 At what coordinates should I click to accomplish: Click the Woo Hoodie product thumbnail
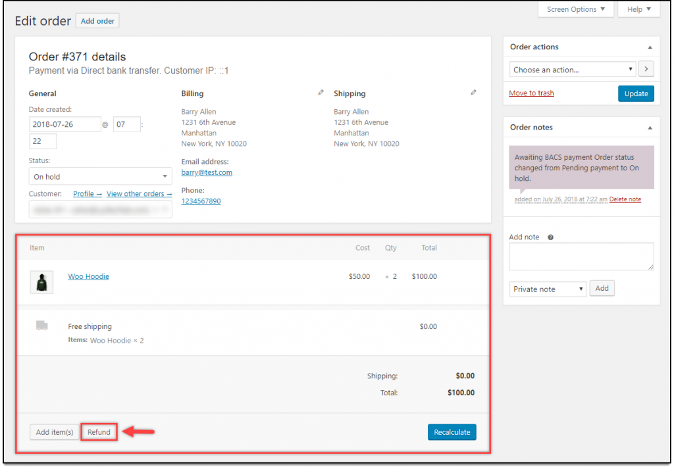click(x=41, y=282)
